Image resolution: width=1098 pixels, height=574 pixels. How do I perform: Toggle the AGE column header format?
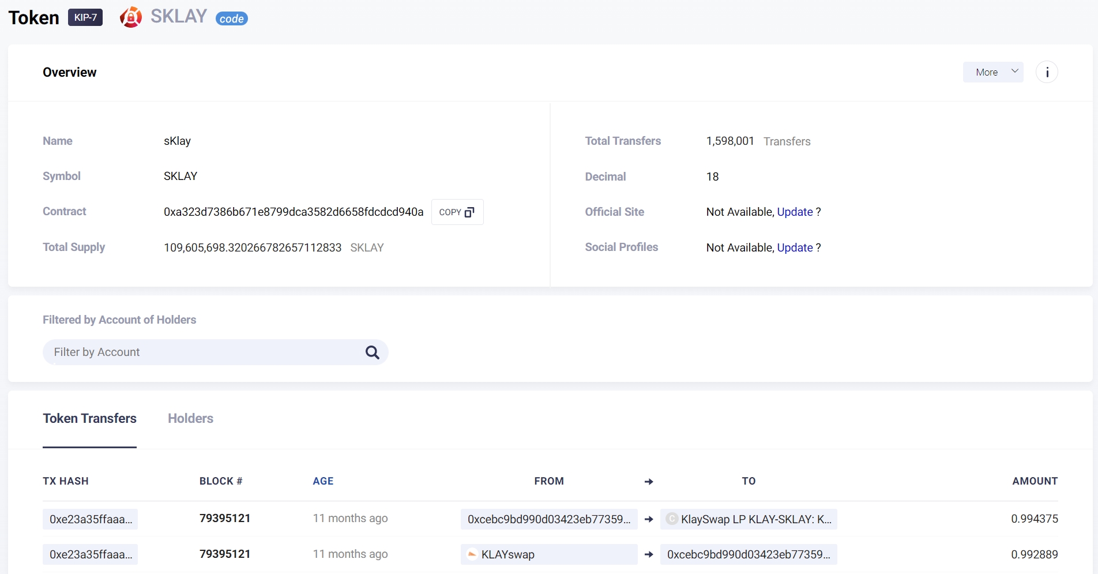click(x=323, y=481)
